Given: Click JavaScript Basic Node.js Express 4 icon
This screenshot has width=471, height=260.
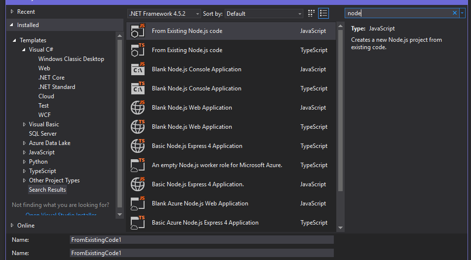Looking at the screenshot, I should pos(138,184).
